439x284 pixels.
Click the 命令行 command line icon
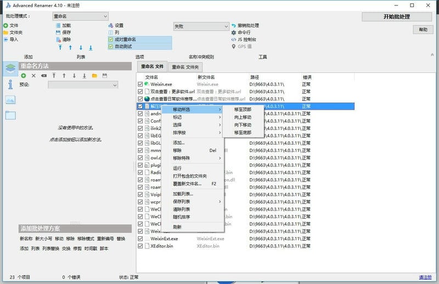[x=233, y=32]
